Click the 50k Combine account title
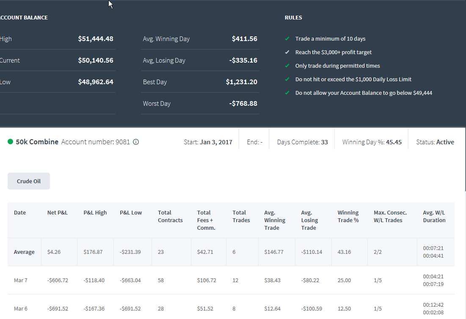This screenshot has width=466, height=319. click(37, 142)
